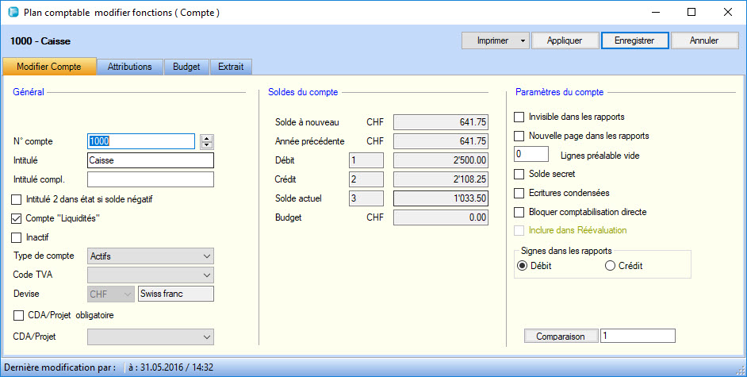
Task: Enable the Inactif checkbox
Action: click(17, 237)
